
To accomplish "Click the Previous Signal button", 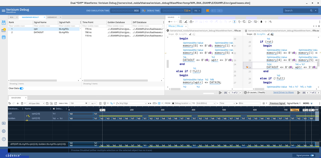I will coord(277,103).
